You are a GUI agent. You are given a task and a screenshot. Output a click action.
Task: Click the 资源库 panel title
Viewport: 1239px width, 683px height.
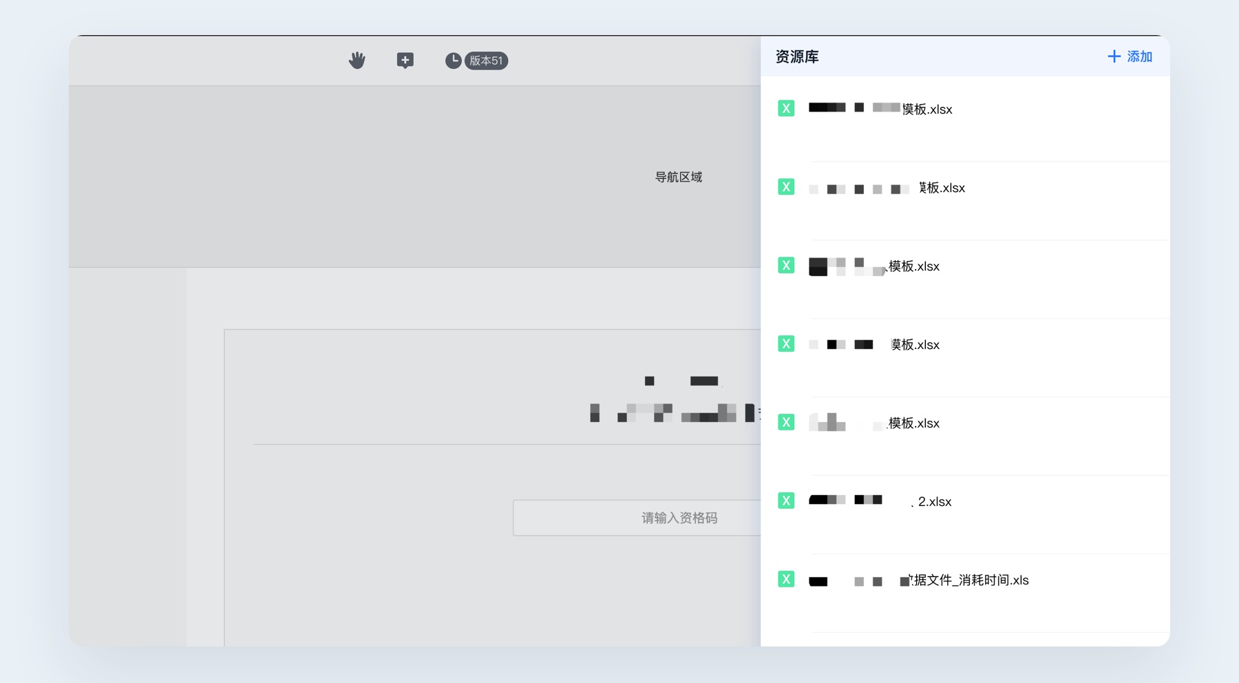click(797, 56)
